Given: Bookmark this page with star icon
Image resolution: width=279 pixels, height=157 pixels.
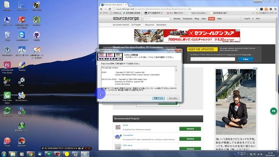Looking at the screenshot, I should [257, 9].
